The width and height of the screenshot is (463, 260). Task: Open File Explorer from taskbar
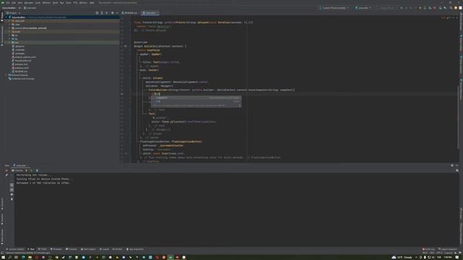[x=30, y=257]
